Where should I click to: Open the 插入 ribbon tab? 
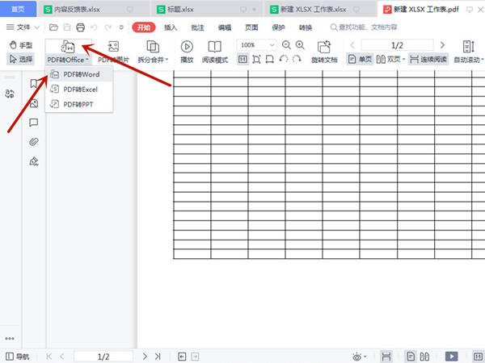(171, 27)
